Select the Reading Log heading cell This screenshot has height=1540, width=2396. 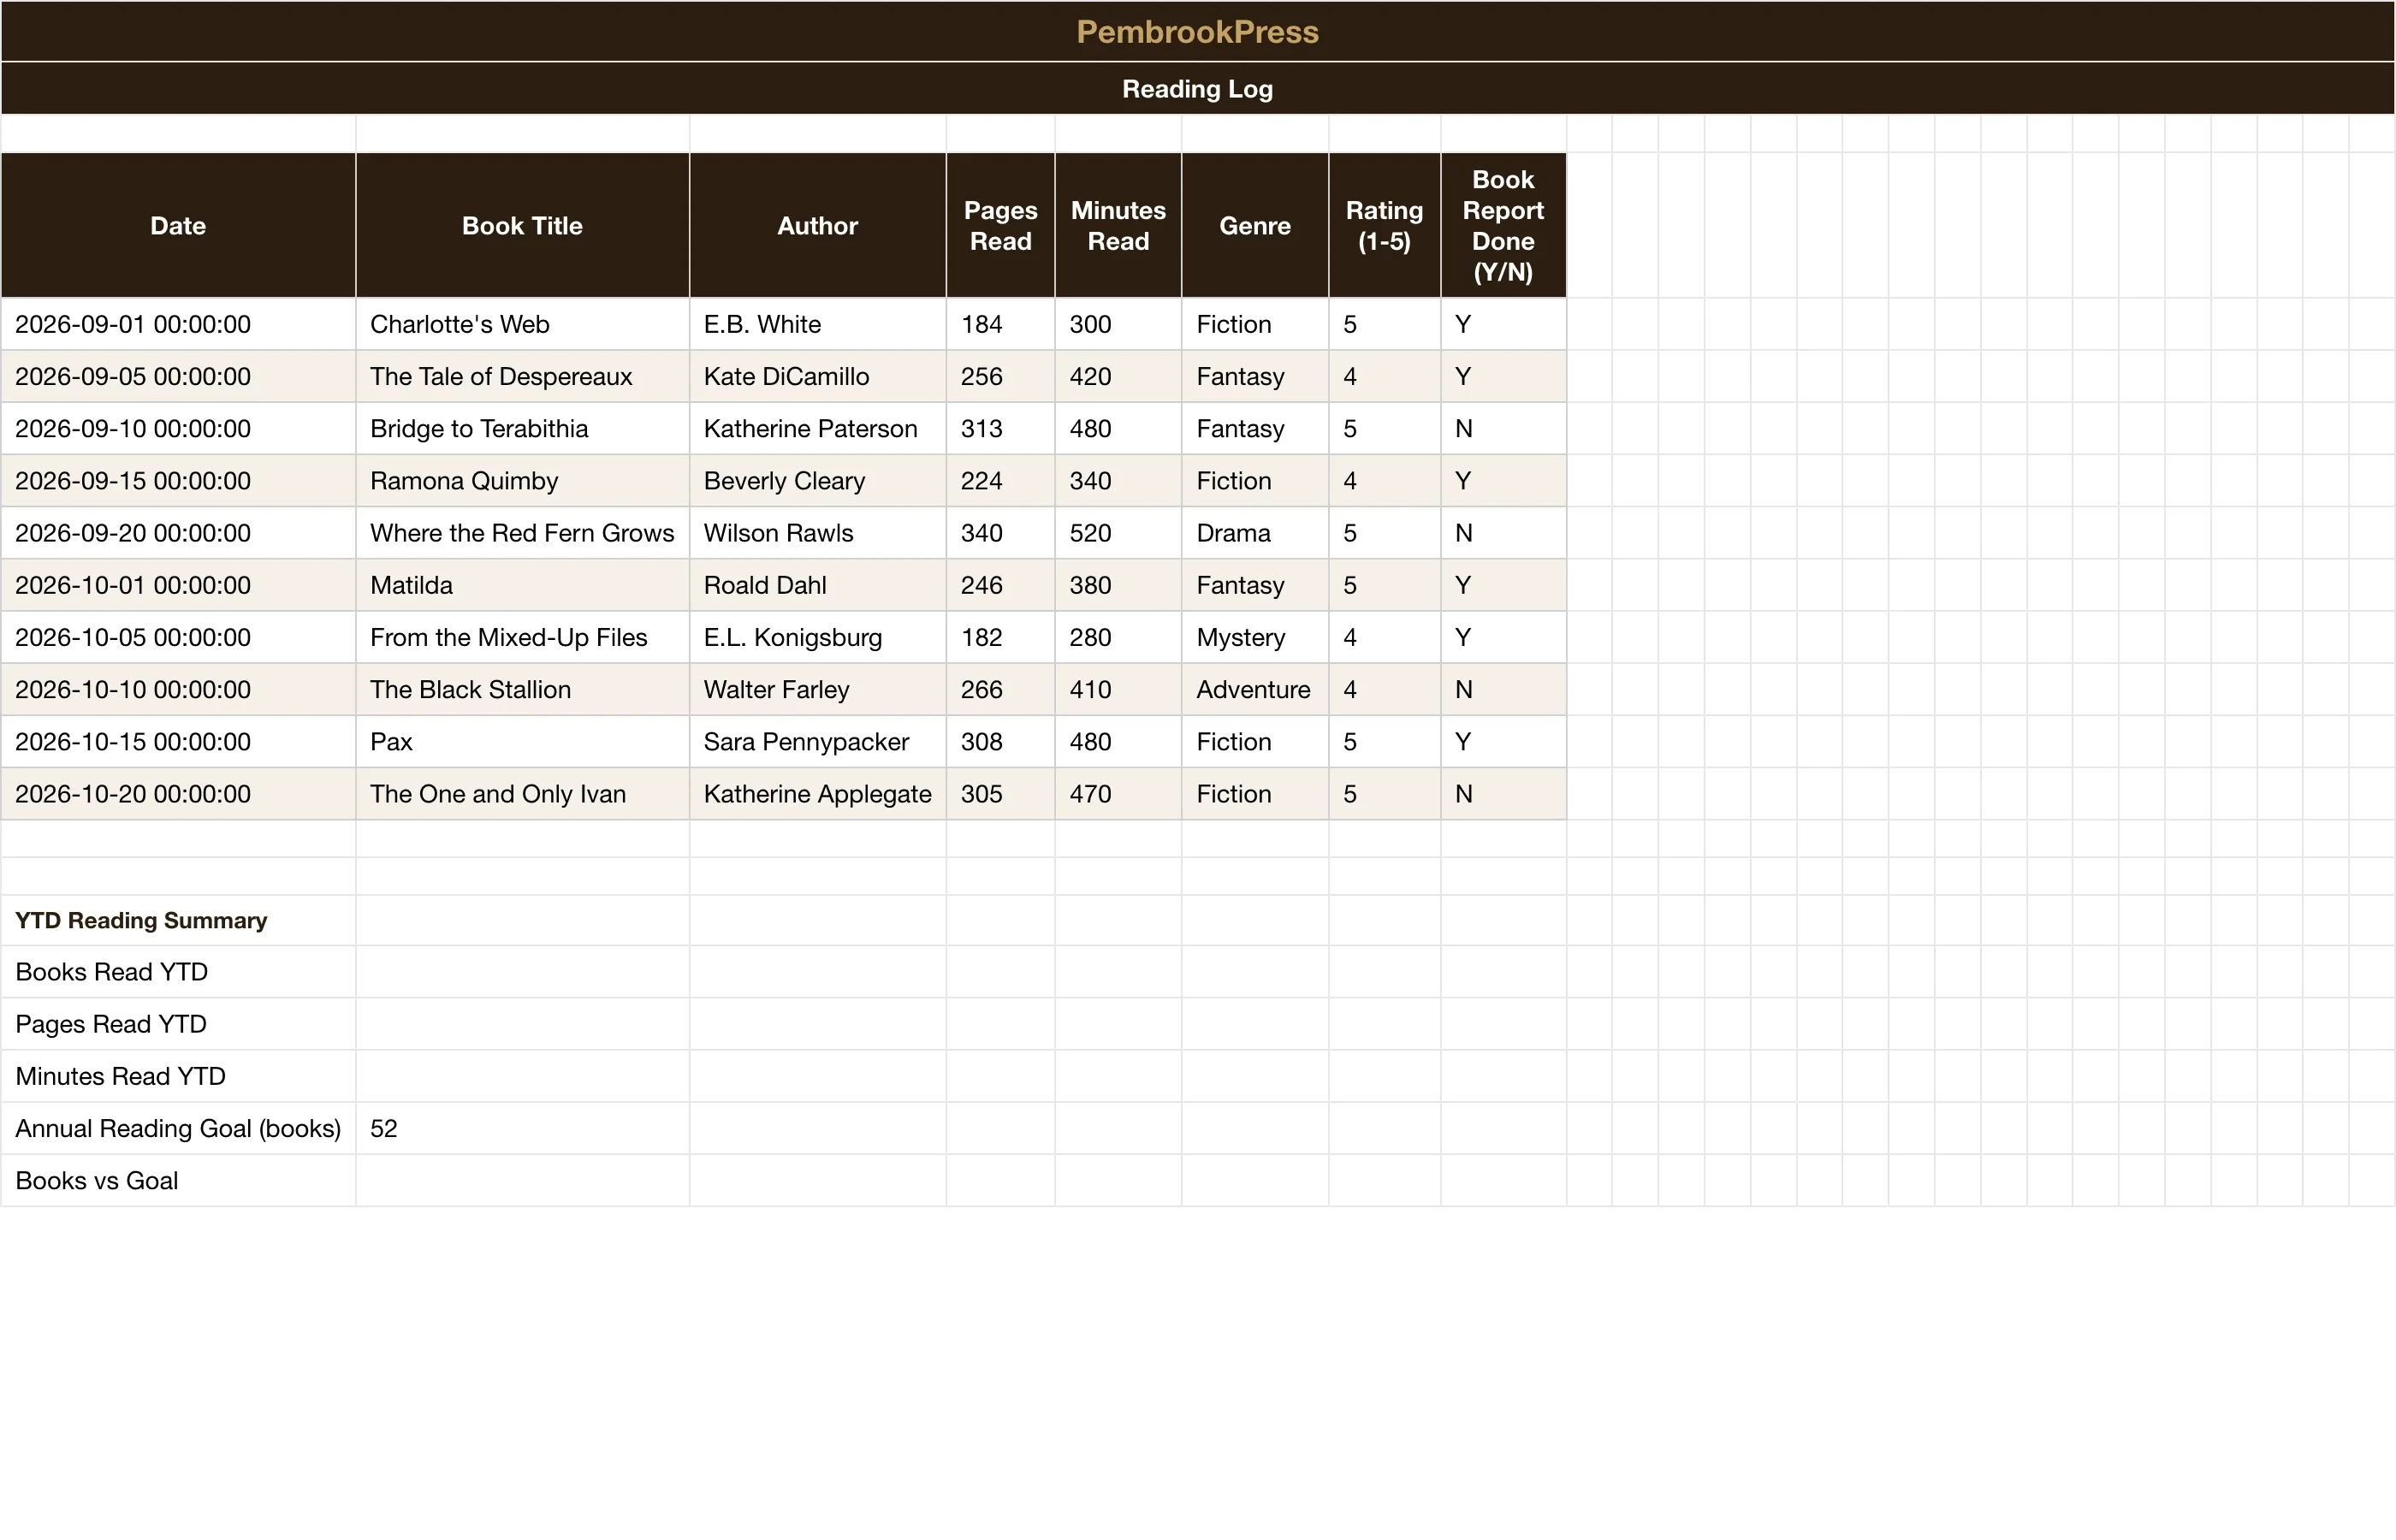tap(1197, 89)
